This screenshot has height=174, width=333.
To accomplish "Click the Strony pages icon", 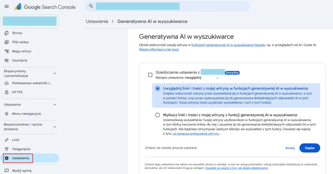I will tap(6, 33).
